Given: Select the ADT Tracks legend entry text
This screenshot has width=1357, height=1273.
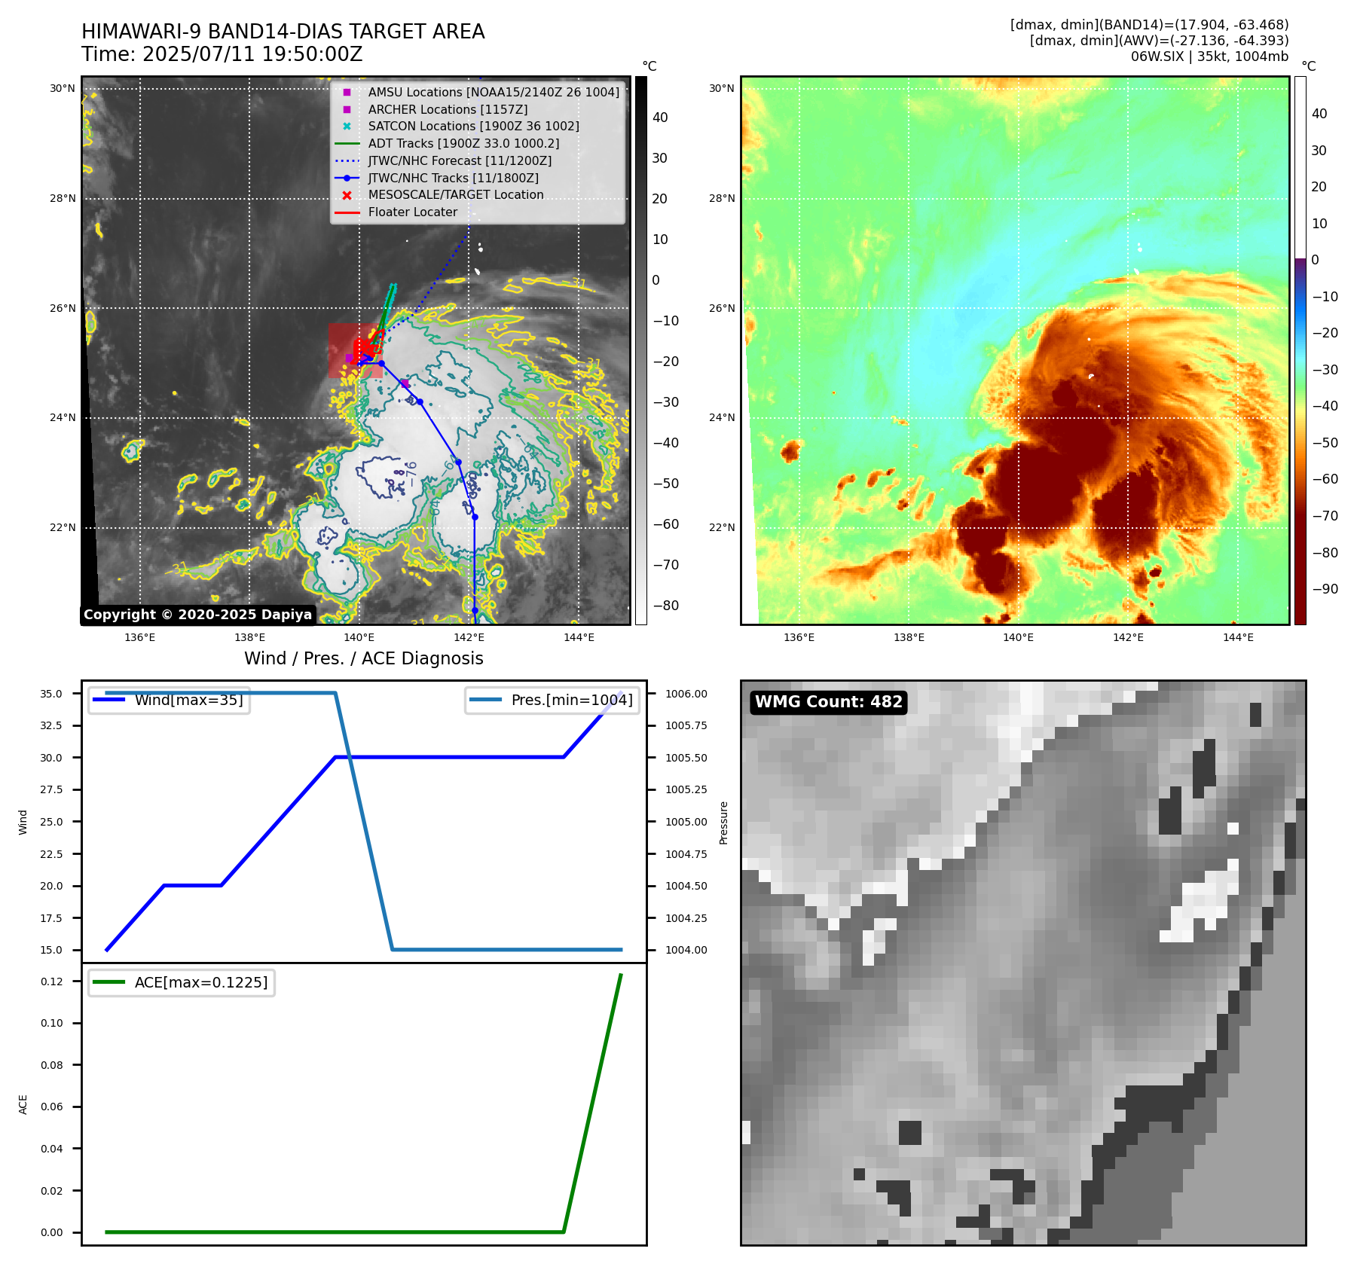Looking at the screenshot, I should click(463, 144).
